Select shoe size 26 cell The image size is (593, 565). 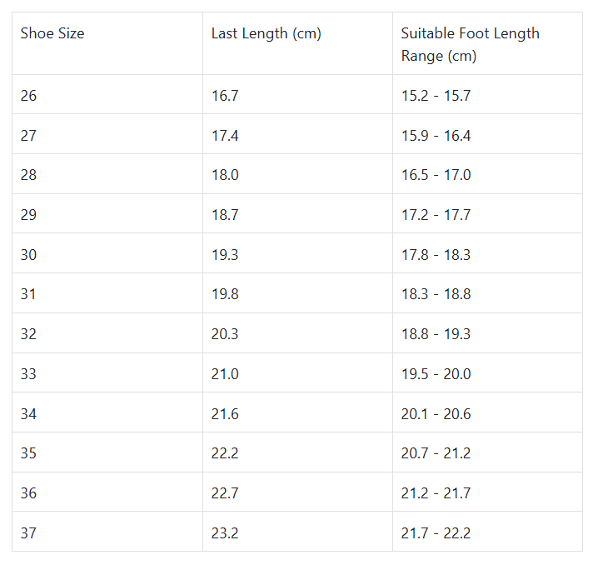click(x=29, y=96)
